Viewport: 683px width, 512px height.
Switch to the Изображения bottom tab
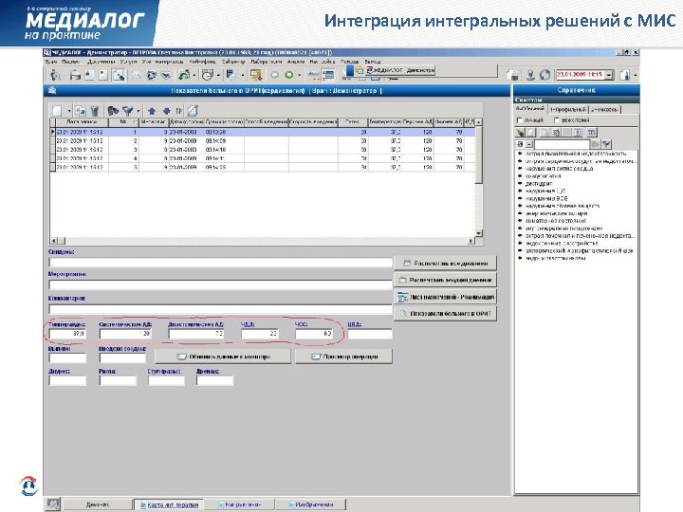click(311, 504)
